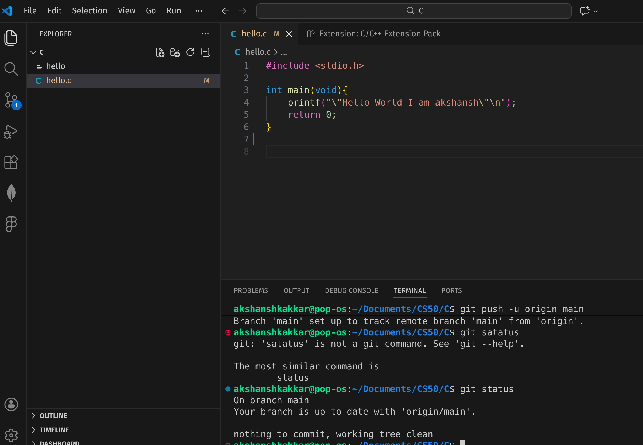
Task: Open the Extensions view
Action: point(11,162)
